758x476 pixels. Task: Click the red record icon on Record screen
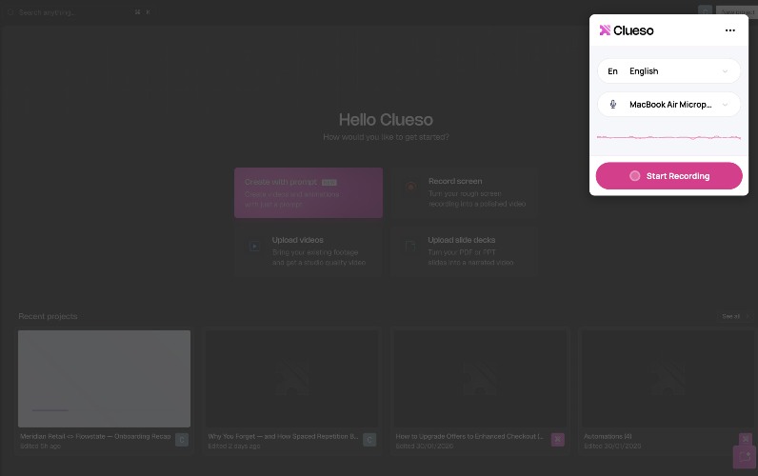coord(411,187)
